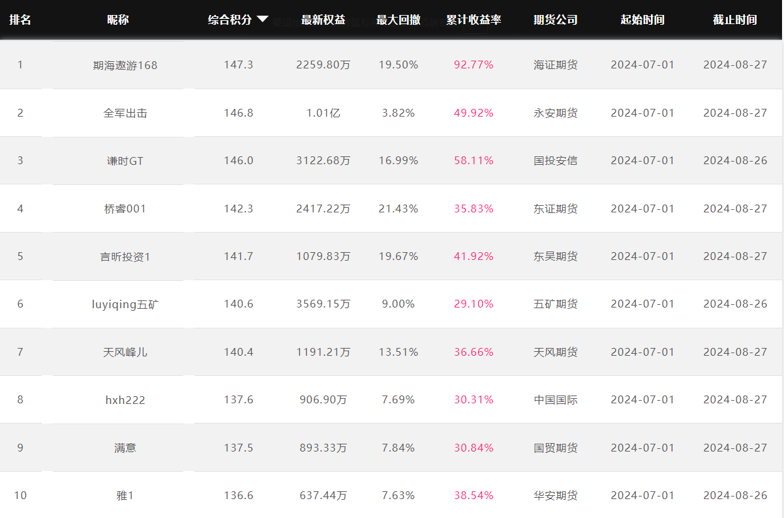Click futures company 东证期货

(556, 209)
